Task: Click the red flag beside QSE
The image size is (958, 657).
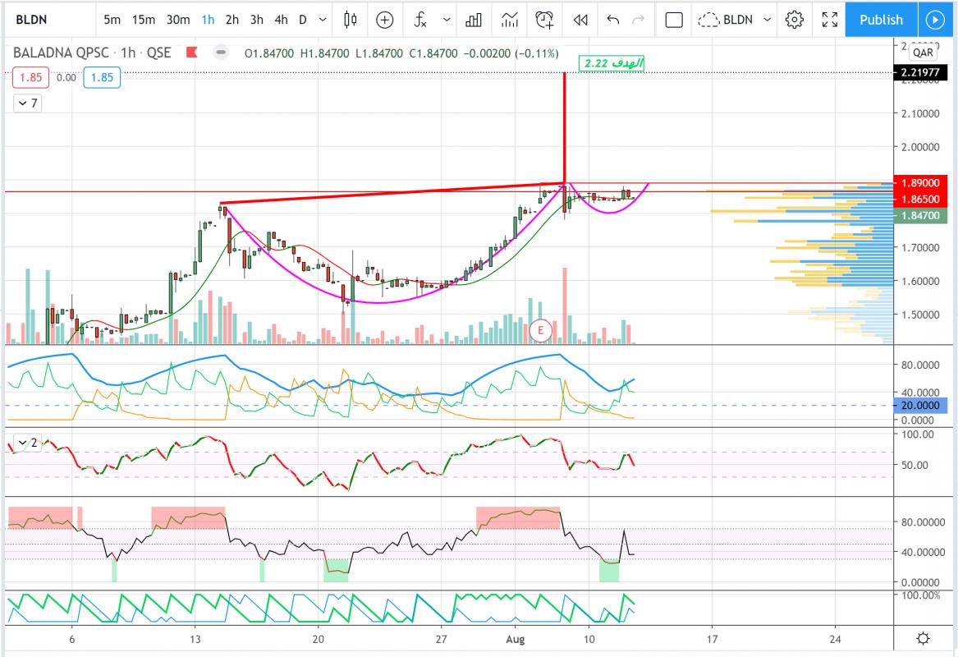Action: 192,53
